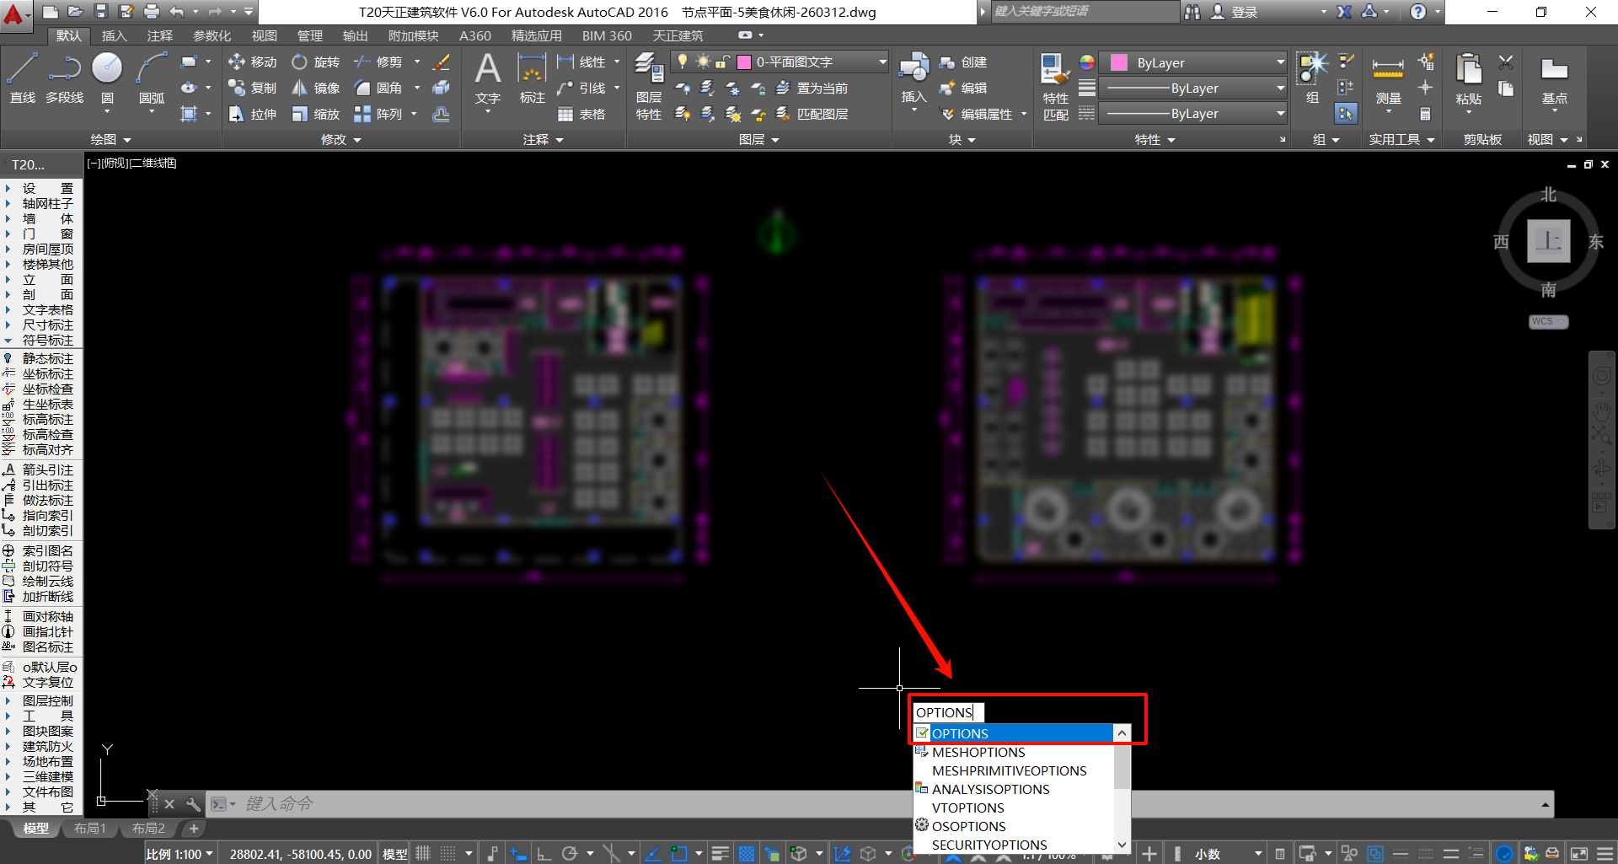This screenshot has width=1618, height=864.
Task: Click the Match Properties (特性匹配) icon
Action: point(1055,86)
